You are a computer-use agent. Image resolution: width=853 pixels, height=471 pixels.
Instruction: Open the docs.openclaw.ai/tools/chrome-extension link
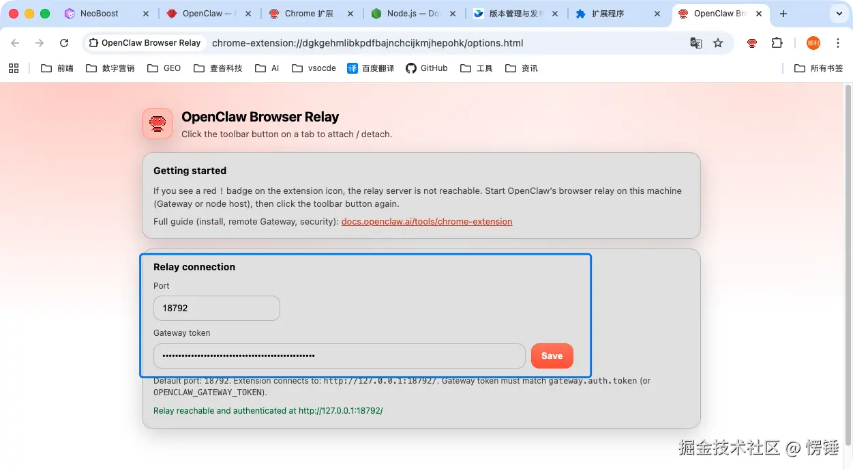coord(427,222)
